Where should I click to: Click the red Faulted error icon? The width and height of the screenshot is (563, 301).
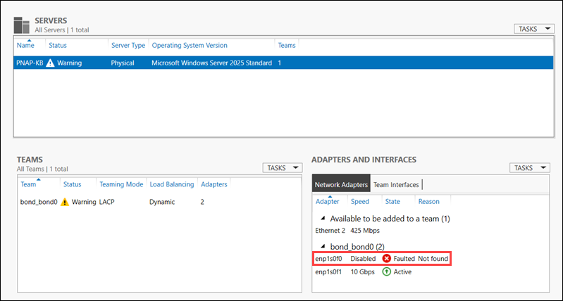coord(386,258)
